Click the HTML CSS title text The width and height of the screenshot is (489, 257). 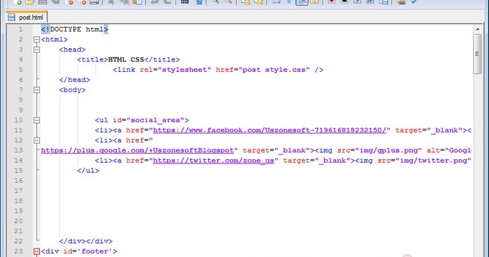[x=126, y=59]
